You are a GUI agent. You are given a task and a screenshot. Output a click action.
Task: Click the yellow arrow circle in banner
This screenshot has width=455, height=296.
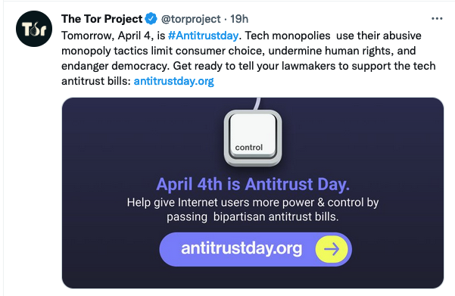(332, 249)
